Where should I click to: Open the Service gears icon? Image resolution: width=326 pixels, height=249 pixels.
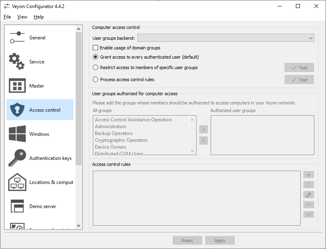pos(16,61)
